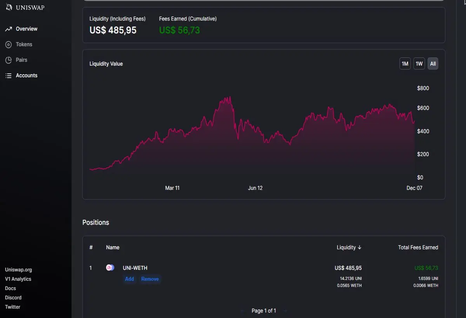This screenshot has height=318, width=466.
Task: Switch chart range to All
Action: (x=433, y=64)
